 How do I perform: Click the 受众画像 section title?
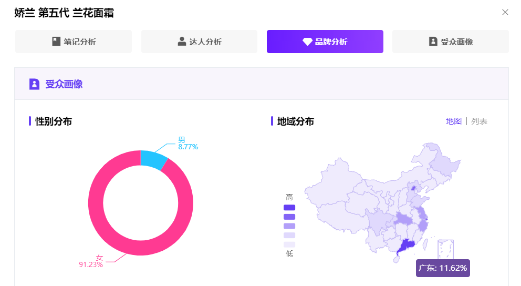click(64, 84)
